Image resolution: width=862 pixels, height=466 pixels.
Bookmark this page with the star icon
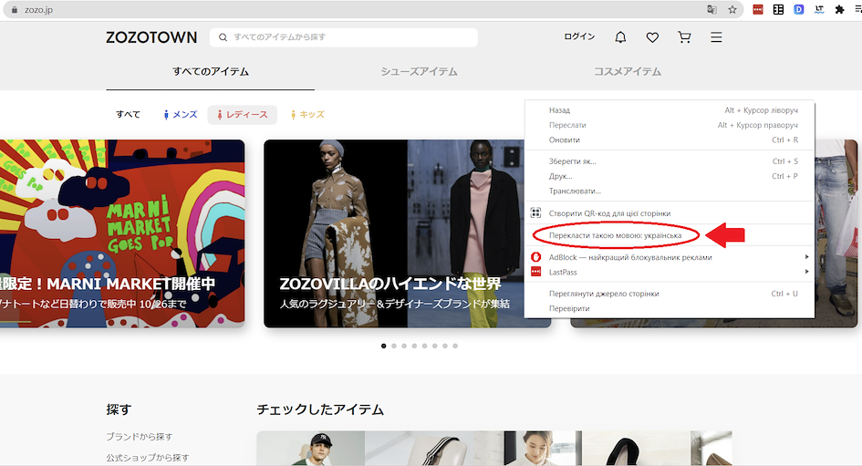(x=732, y=9)
